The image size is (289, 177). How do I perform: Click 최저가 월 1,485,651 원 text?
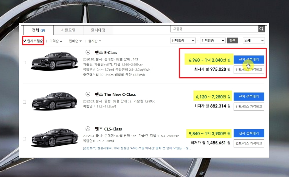[210, 143]
